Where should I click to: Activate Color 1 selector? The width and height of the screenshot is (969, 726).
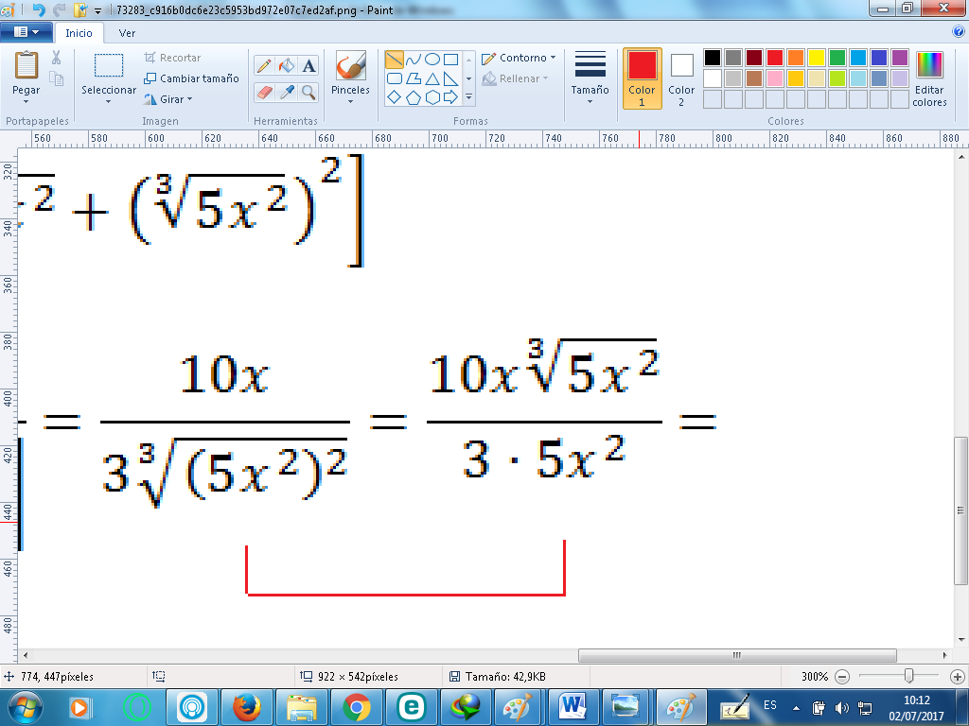tap(642, 78)
